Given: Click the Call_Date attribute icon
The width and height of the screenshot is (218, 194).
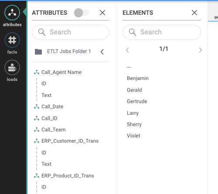Looking at the screenshot, I should click(x=37, y=107).
